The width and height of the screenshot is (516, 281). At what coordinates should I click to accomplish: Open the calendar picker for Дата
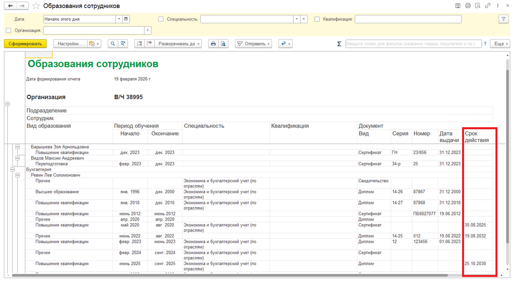126,19
